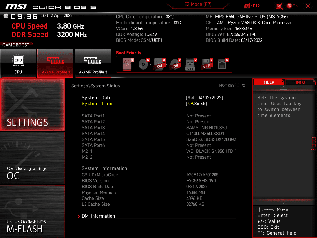This screenshot has height=238, width=317.
Task: Click the clock icon beside the time
Action: (6, 16)
